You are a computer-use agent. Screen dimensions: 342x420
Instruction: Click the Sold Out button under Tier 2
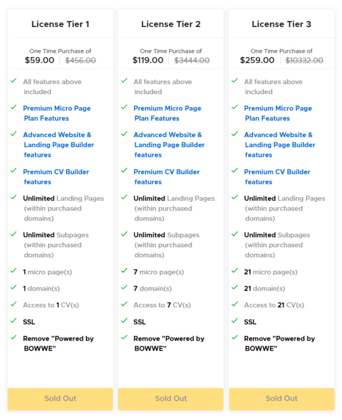point(171,399)
